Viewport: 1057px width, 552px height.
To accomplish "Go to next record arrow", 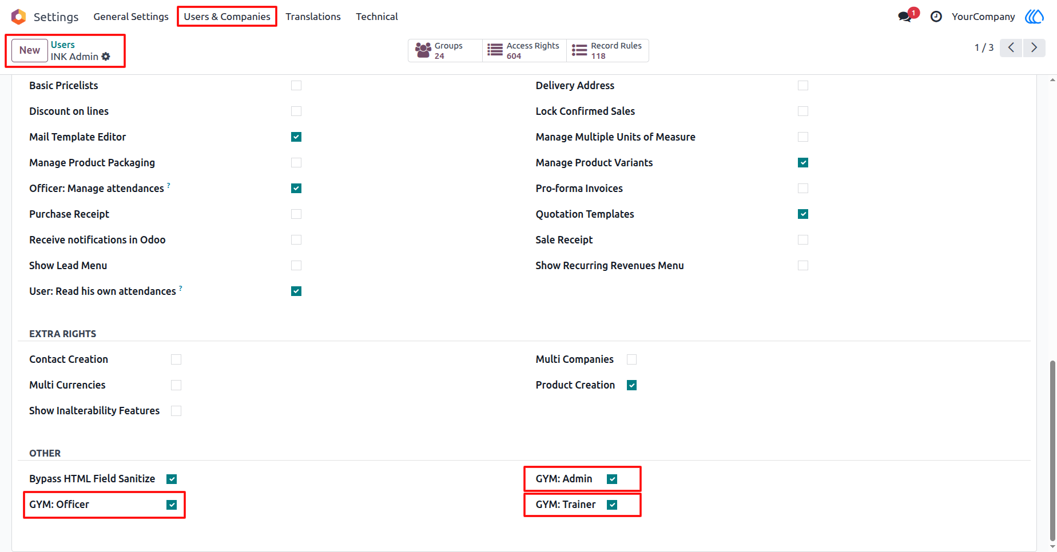I will coord(1034,47).
